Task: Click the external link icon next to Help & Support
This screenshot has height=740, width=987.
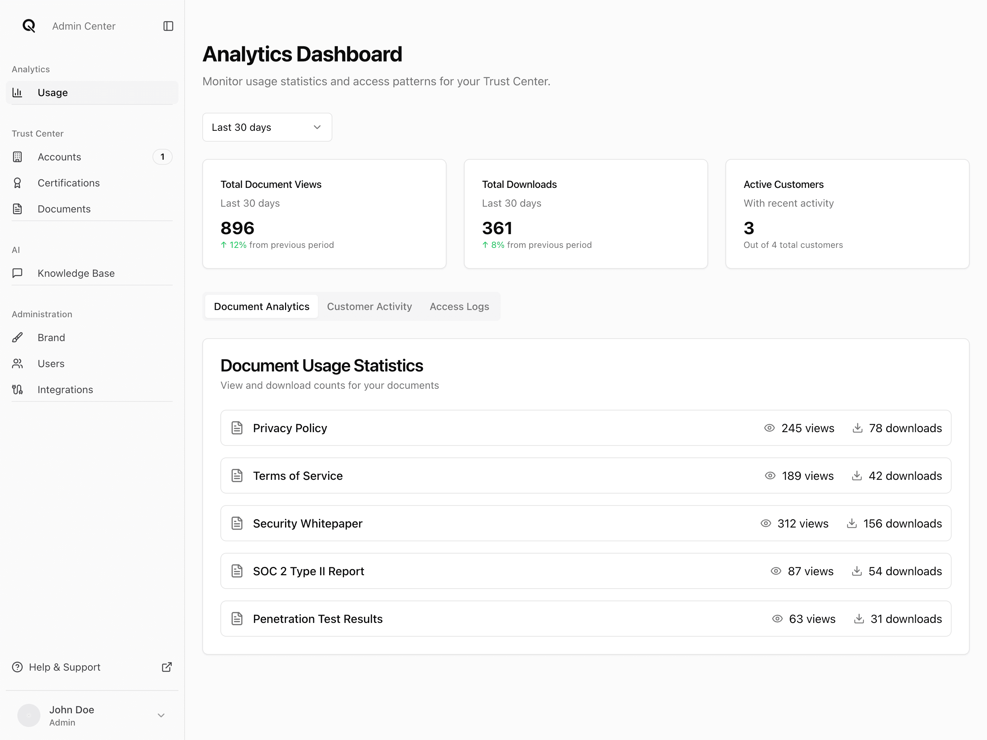Action: coord(167,667)
